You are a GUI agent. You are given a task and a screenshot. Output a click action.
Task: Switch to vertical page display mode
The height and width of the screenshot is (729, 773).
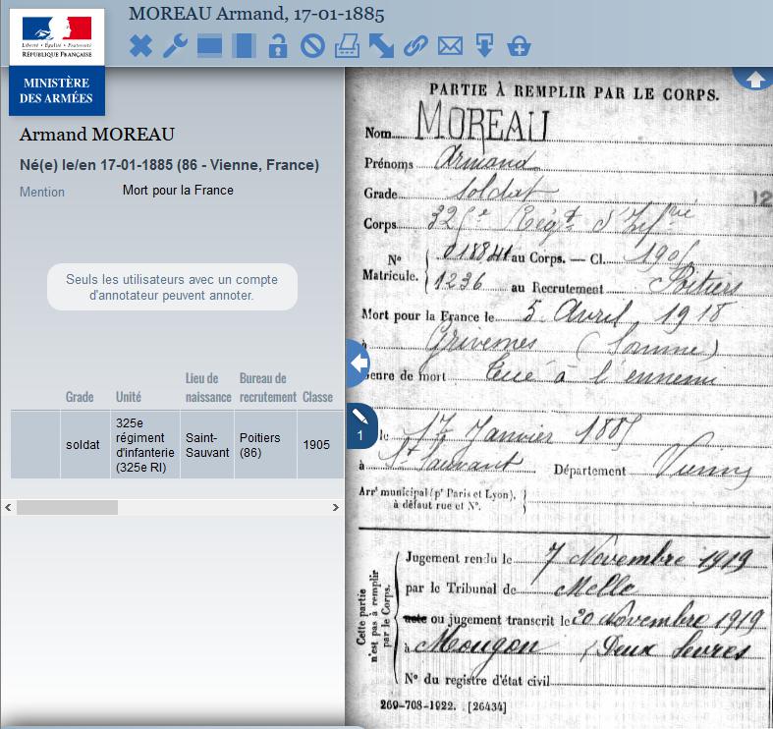click(244, 46)
